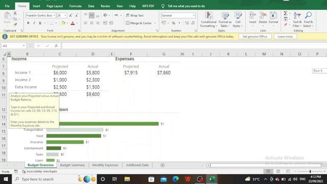Open Format as Table gallery
This screenshot has width=327, height=184.
coord(225,20)
